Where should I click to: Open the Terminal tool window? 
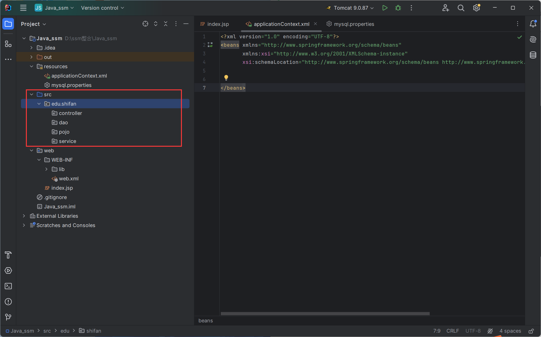pyautogui.click(x=8, y=286)
